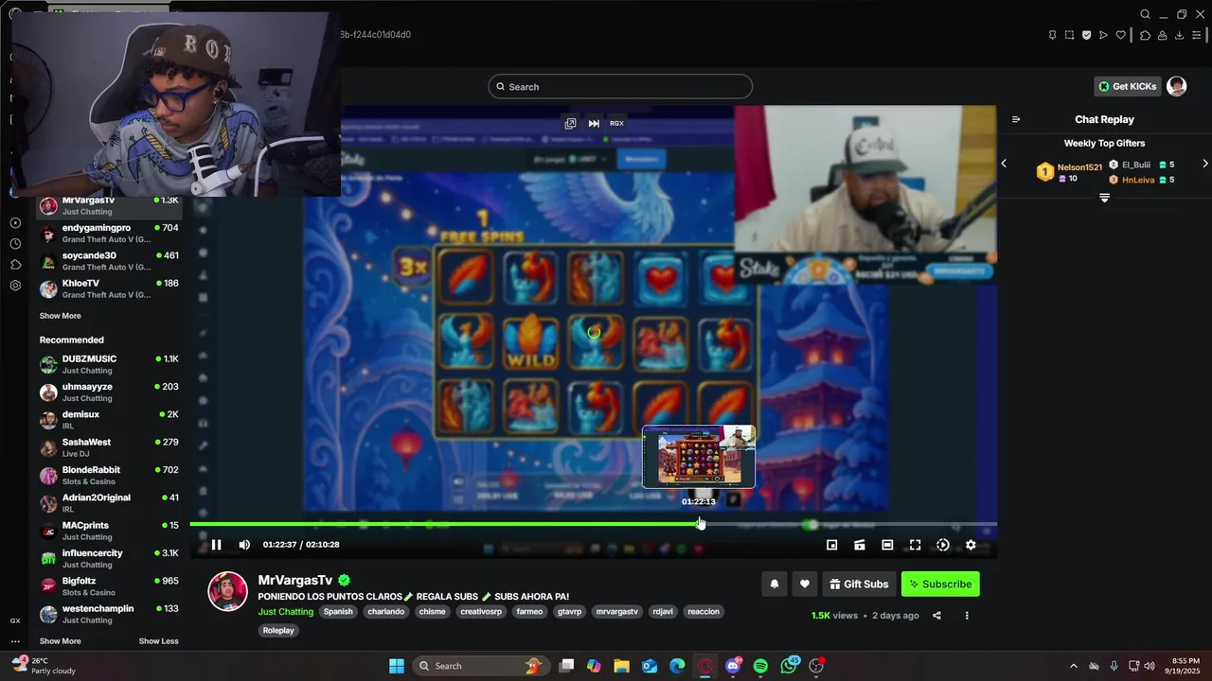Open the user profile avatar menu
1212x681 pixels.
click(1177, 86)
